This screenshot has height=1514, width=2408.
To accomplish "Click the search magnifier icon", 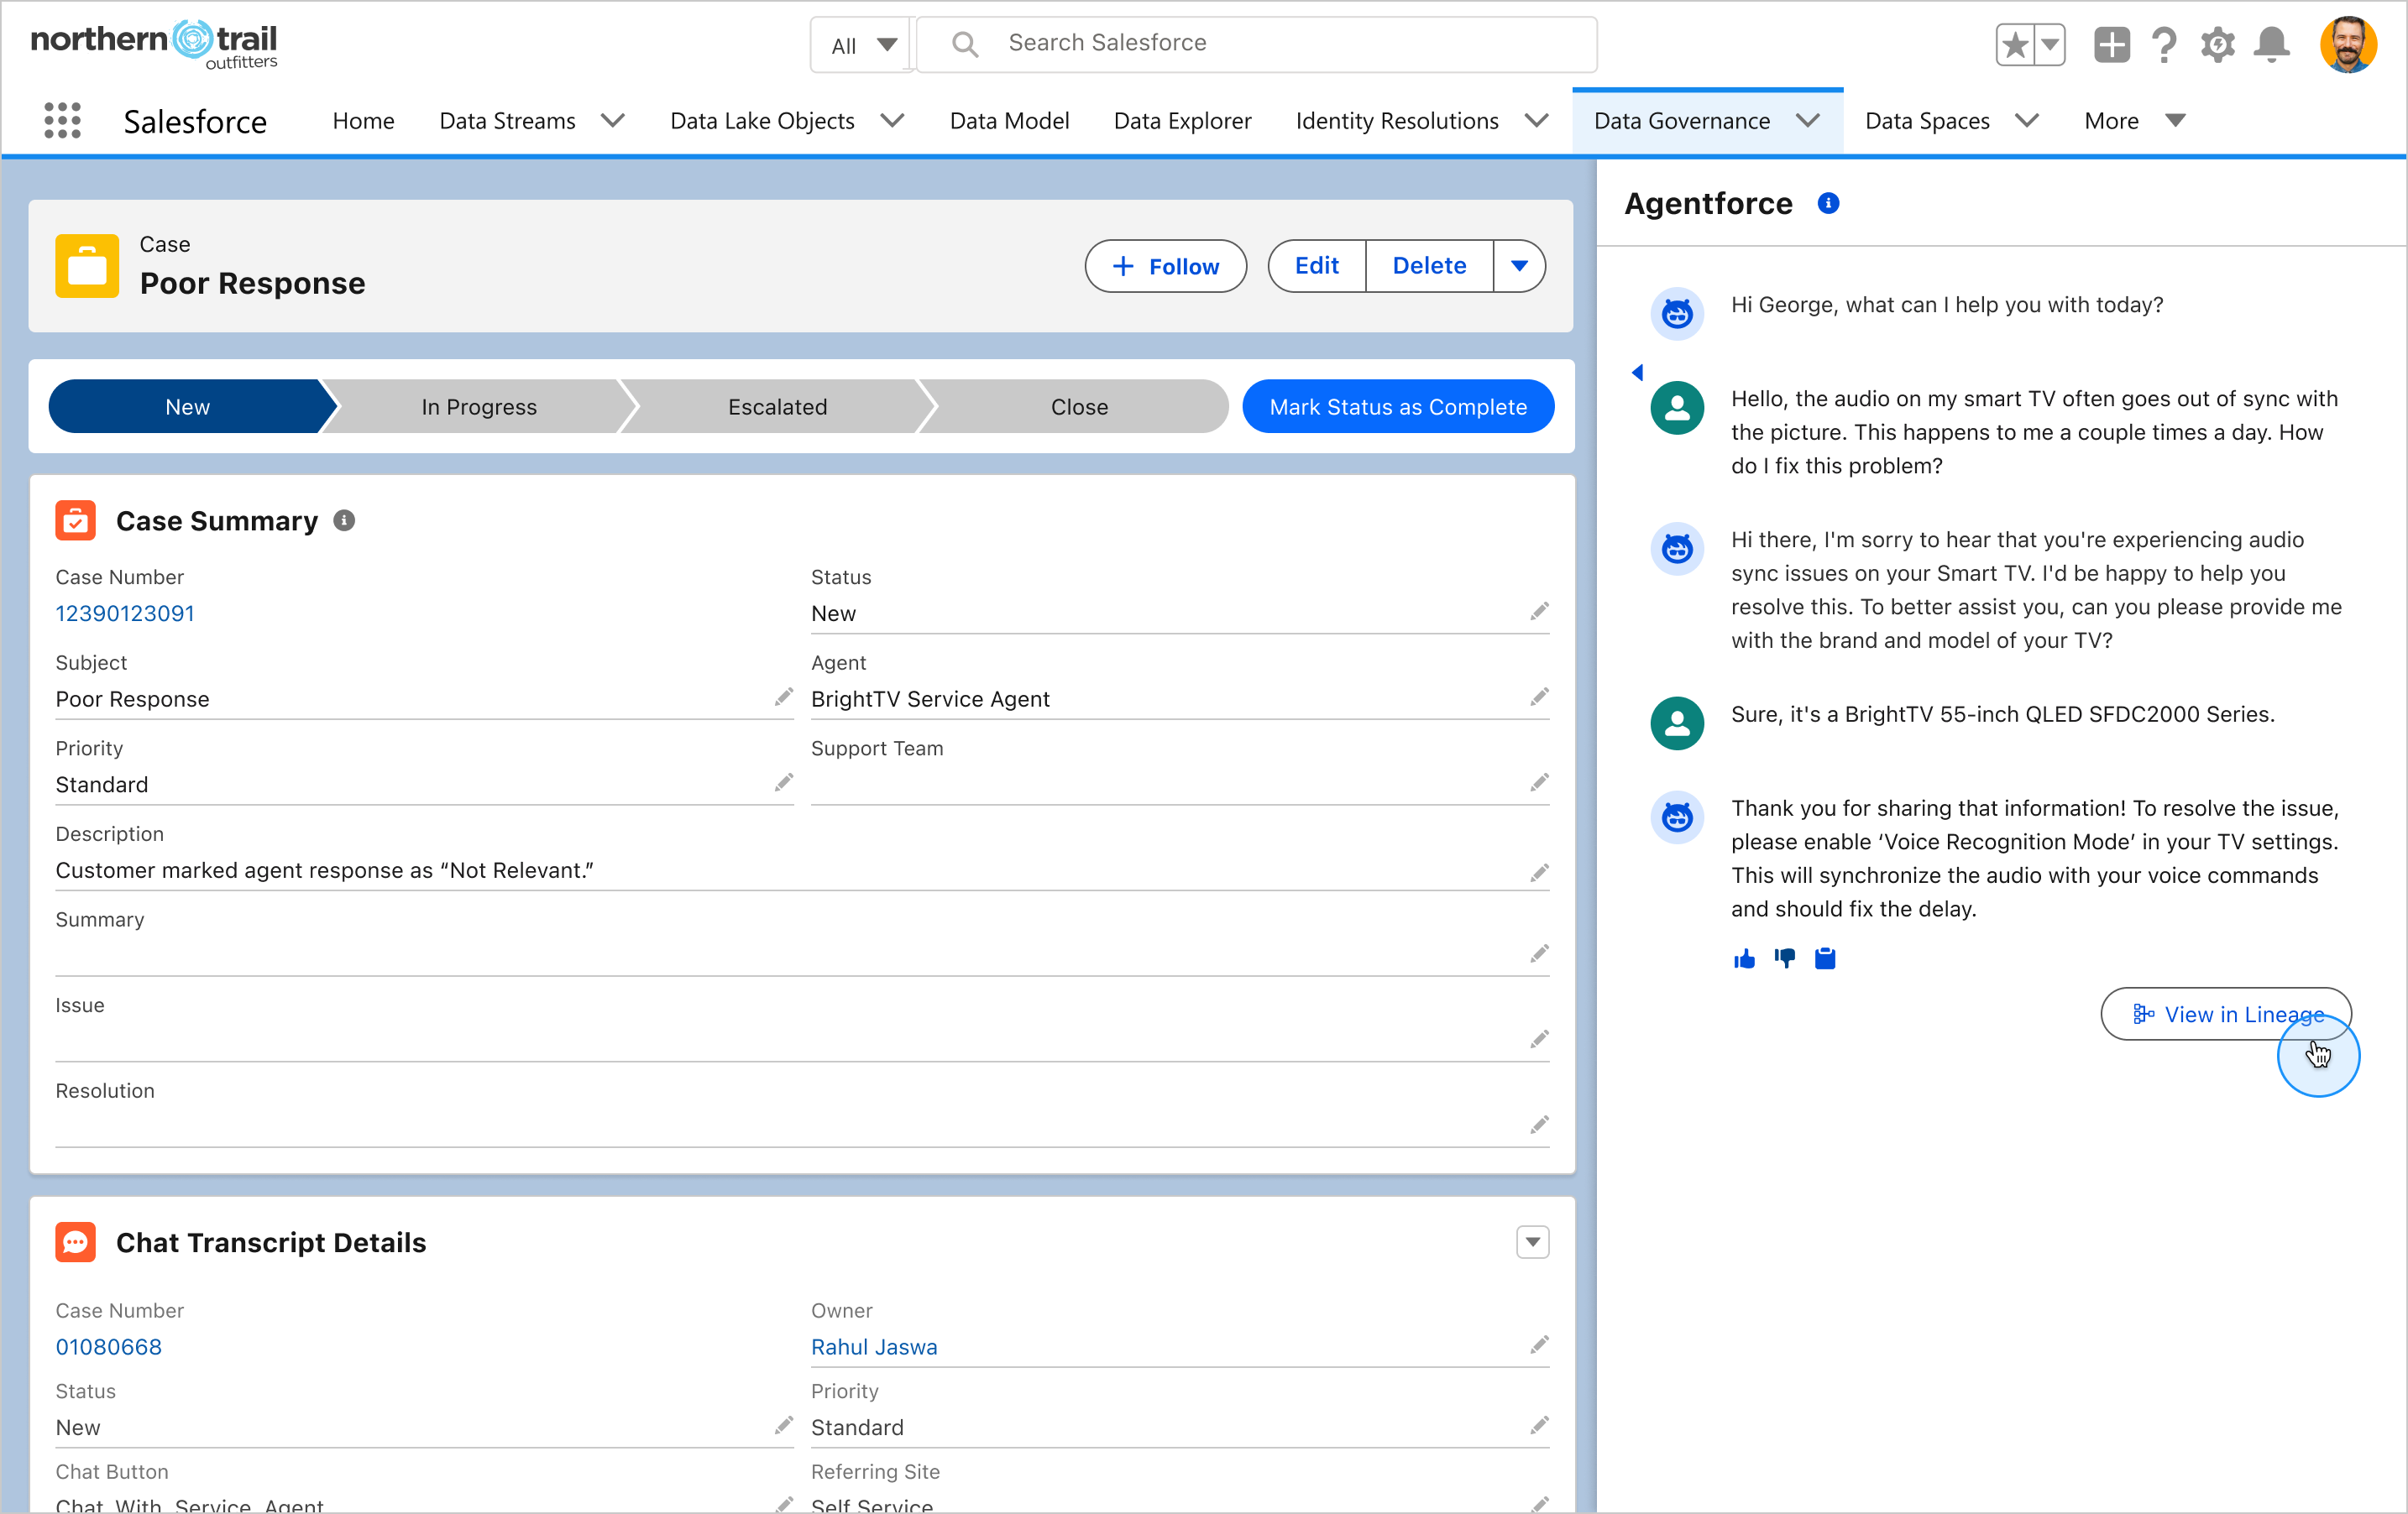I will 965,44.
